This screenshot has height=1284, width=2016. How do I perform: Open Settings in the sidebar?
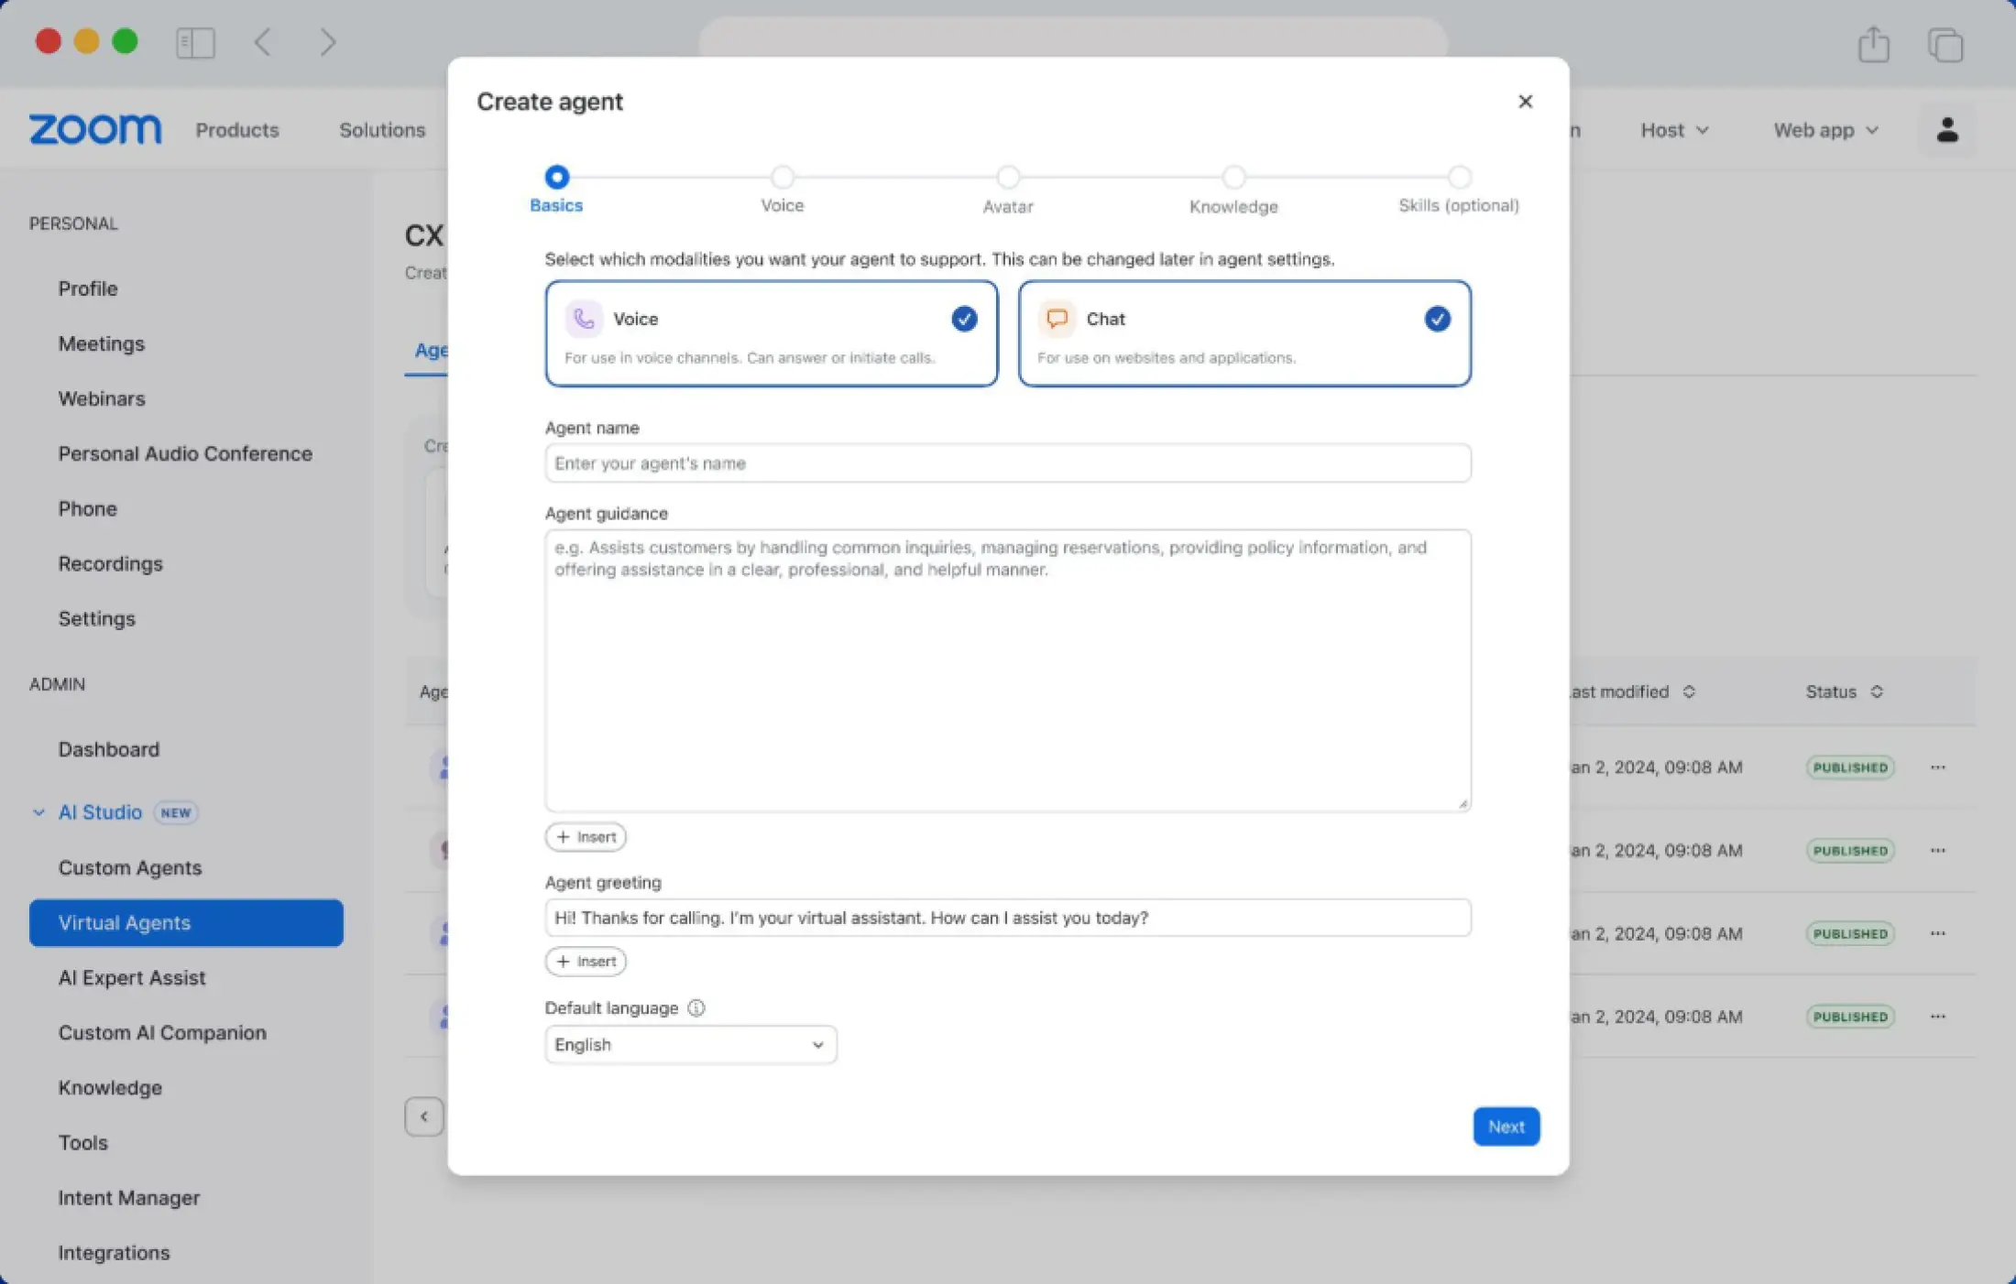tap(97, 618)
